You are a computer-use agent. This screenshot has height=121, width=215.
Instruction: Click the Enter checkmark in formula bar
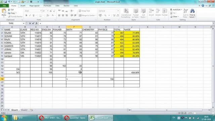coord(33,24)
